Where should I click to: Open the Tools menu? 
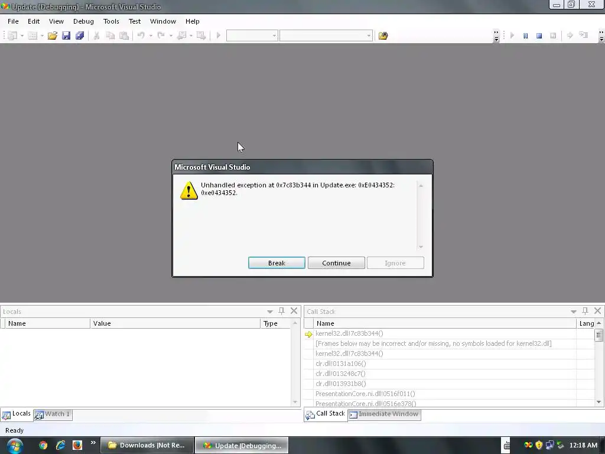pos(111,21)
